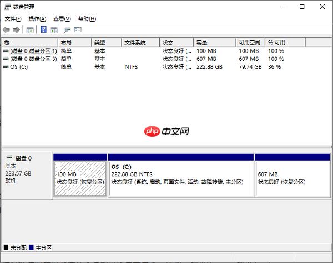Viewport: 333px width, 263px height.
Task: Click the 79.74 GB free space cell
Action: point(250,67)
